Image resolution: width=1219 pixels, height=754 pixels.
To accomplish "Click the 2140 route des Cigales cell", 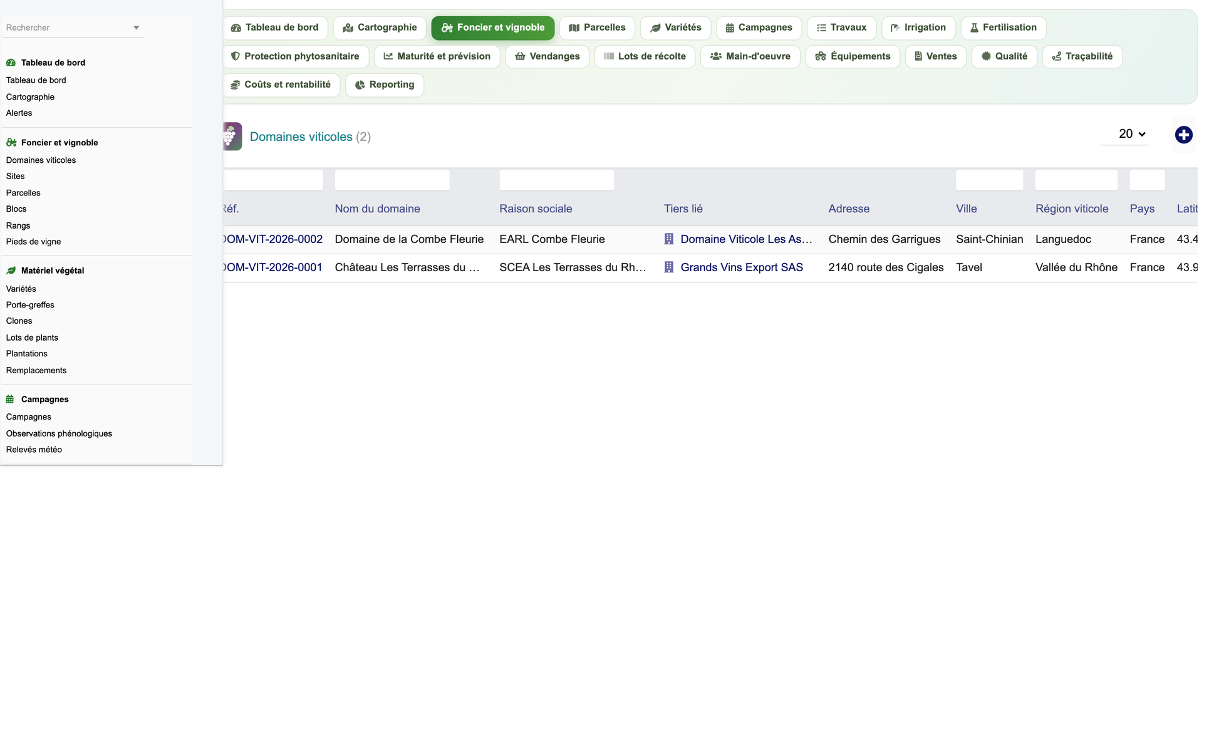I will (x=886, y=267).
